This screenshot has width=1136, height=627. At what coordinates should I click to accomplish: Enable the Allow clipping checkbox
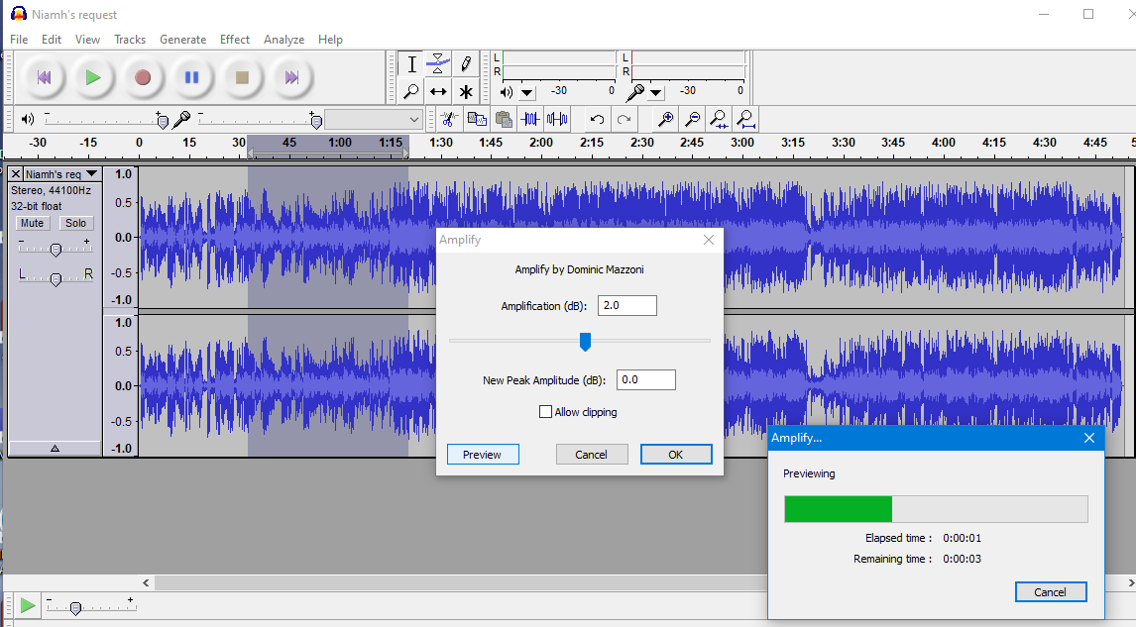[545, 411]
